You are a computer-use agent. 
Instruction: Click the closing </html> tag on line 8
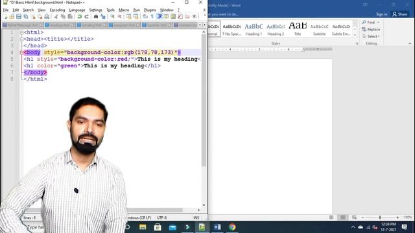(35, 79)
